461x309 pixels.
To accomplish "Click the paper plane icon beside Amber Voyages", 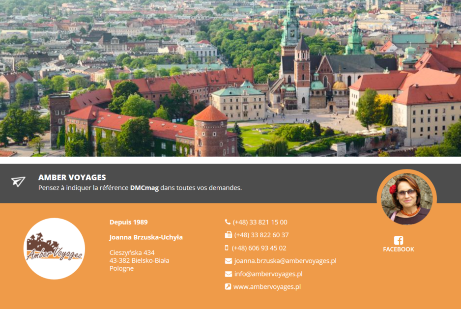I will [x=18, y=182].
